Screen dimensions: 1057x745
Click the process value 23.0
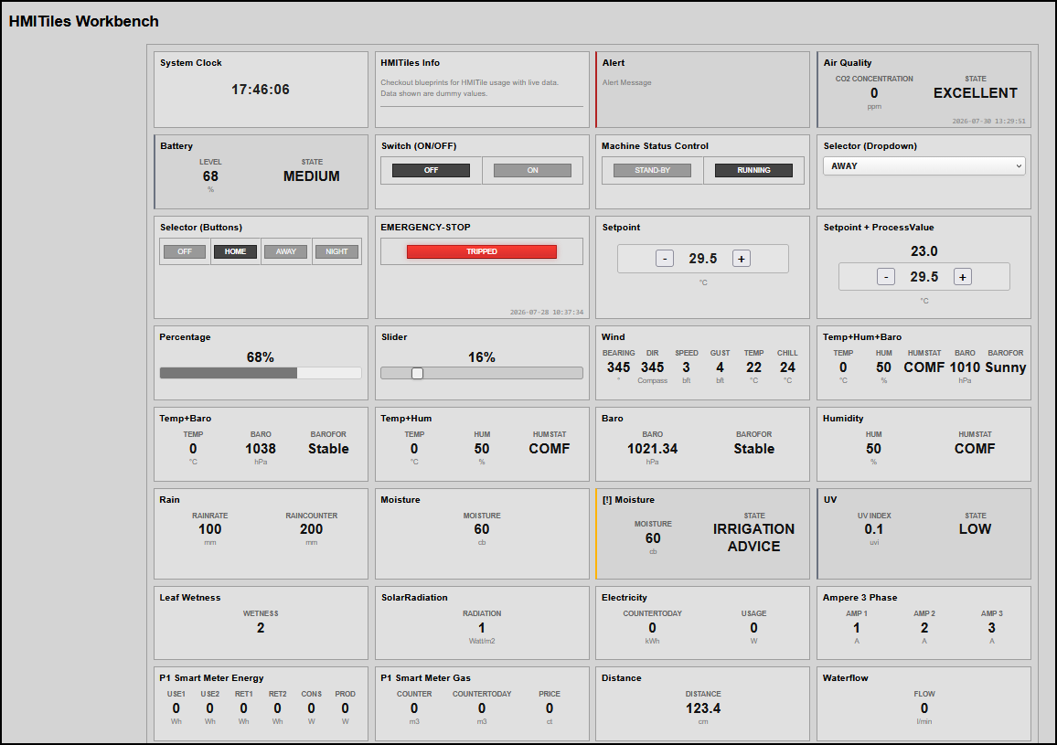tap(924, 250)
